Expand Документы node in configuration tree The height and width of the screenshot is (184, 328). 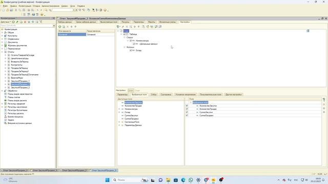(2, 42)
